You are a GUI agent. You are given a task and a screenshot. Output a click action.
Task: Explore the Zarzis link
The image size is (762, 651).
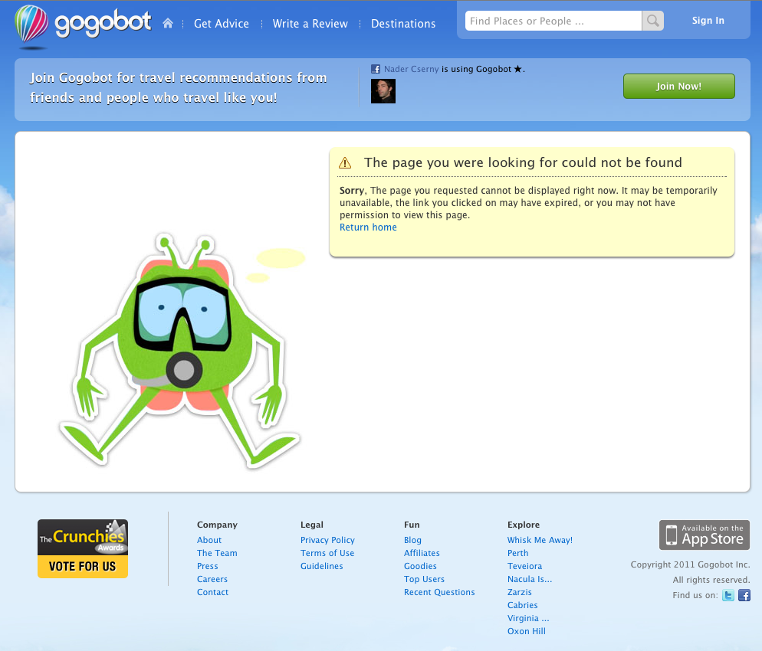click(x=520, y=592)
